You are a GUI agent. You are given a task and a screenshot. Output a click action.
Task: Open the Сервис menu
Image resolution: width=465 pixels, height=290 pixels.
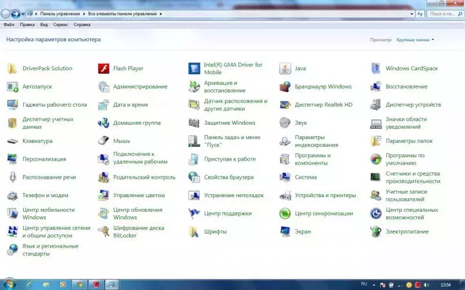coord(60,24)
